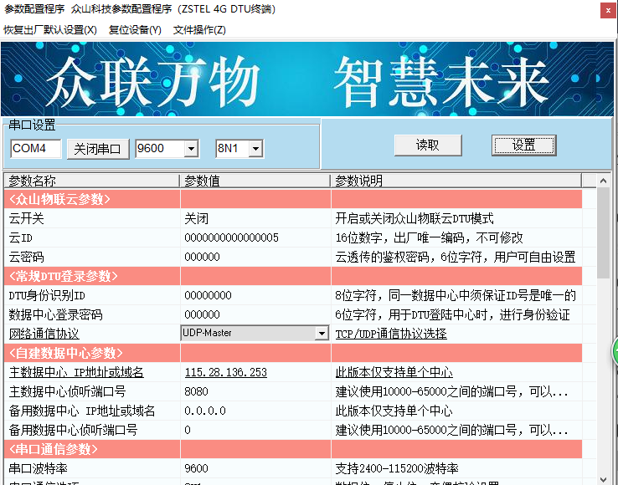Click the 参数名称 column header

pos(91,181)
